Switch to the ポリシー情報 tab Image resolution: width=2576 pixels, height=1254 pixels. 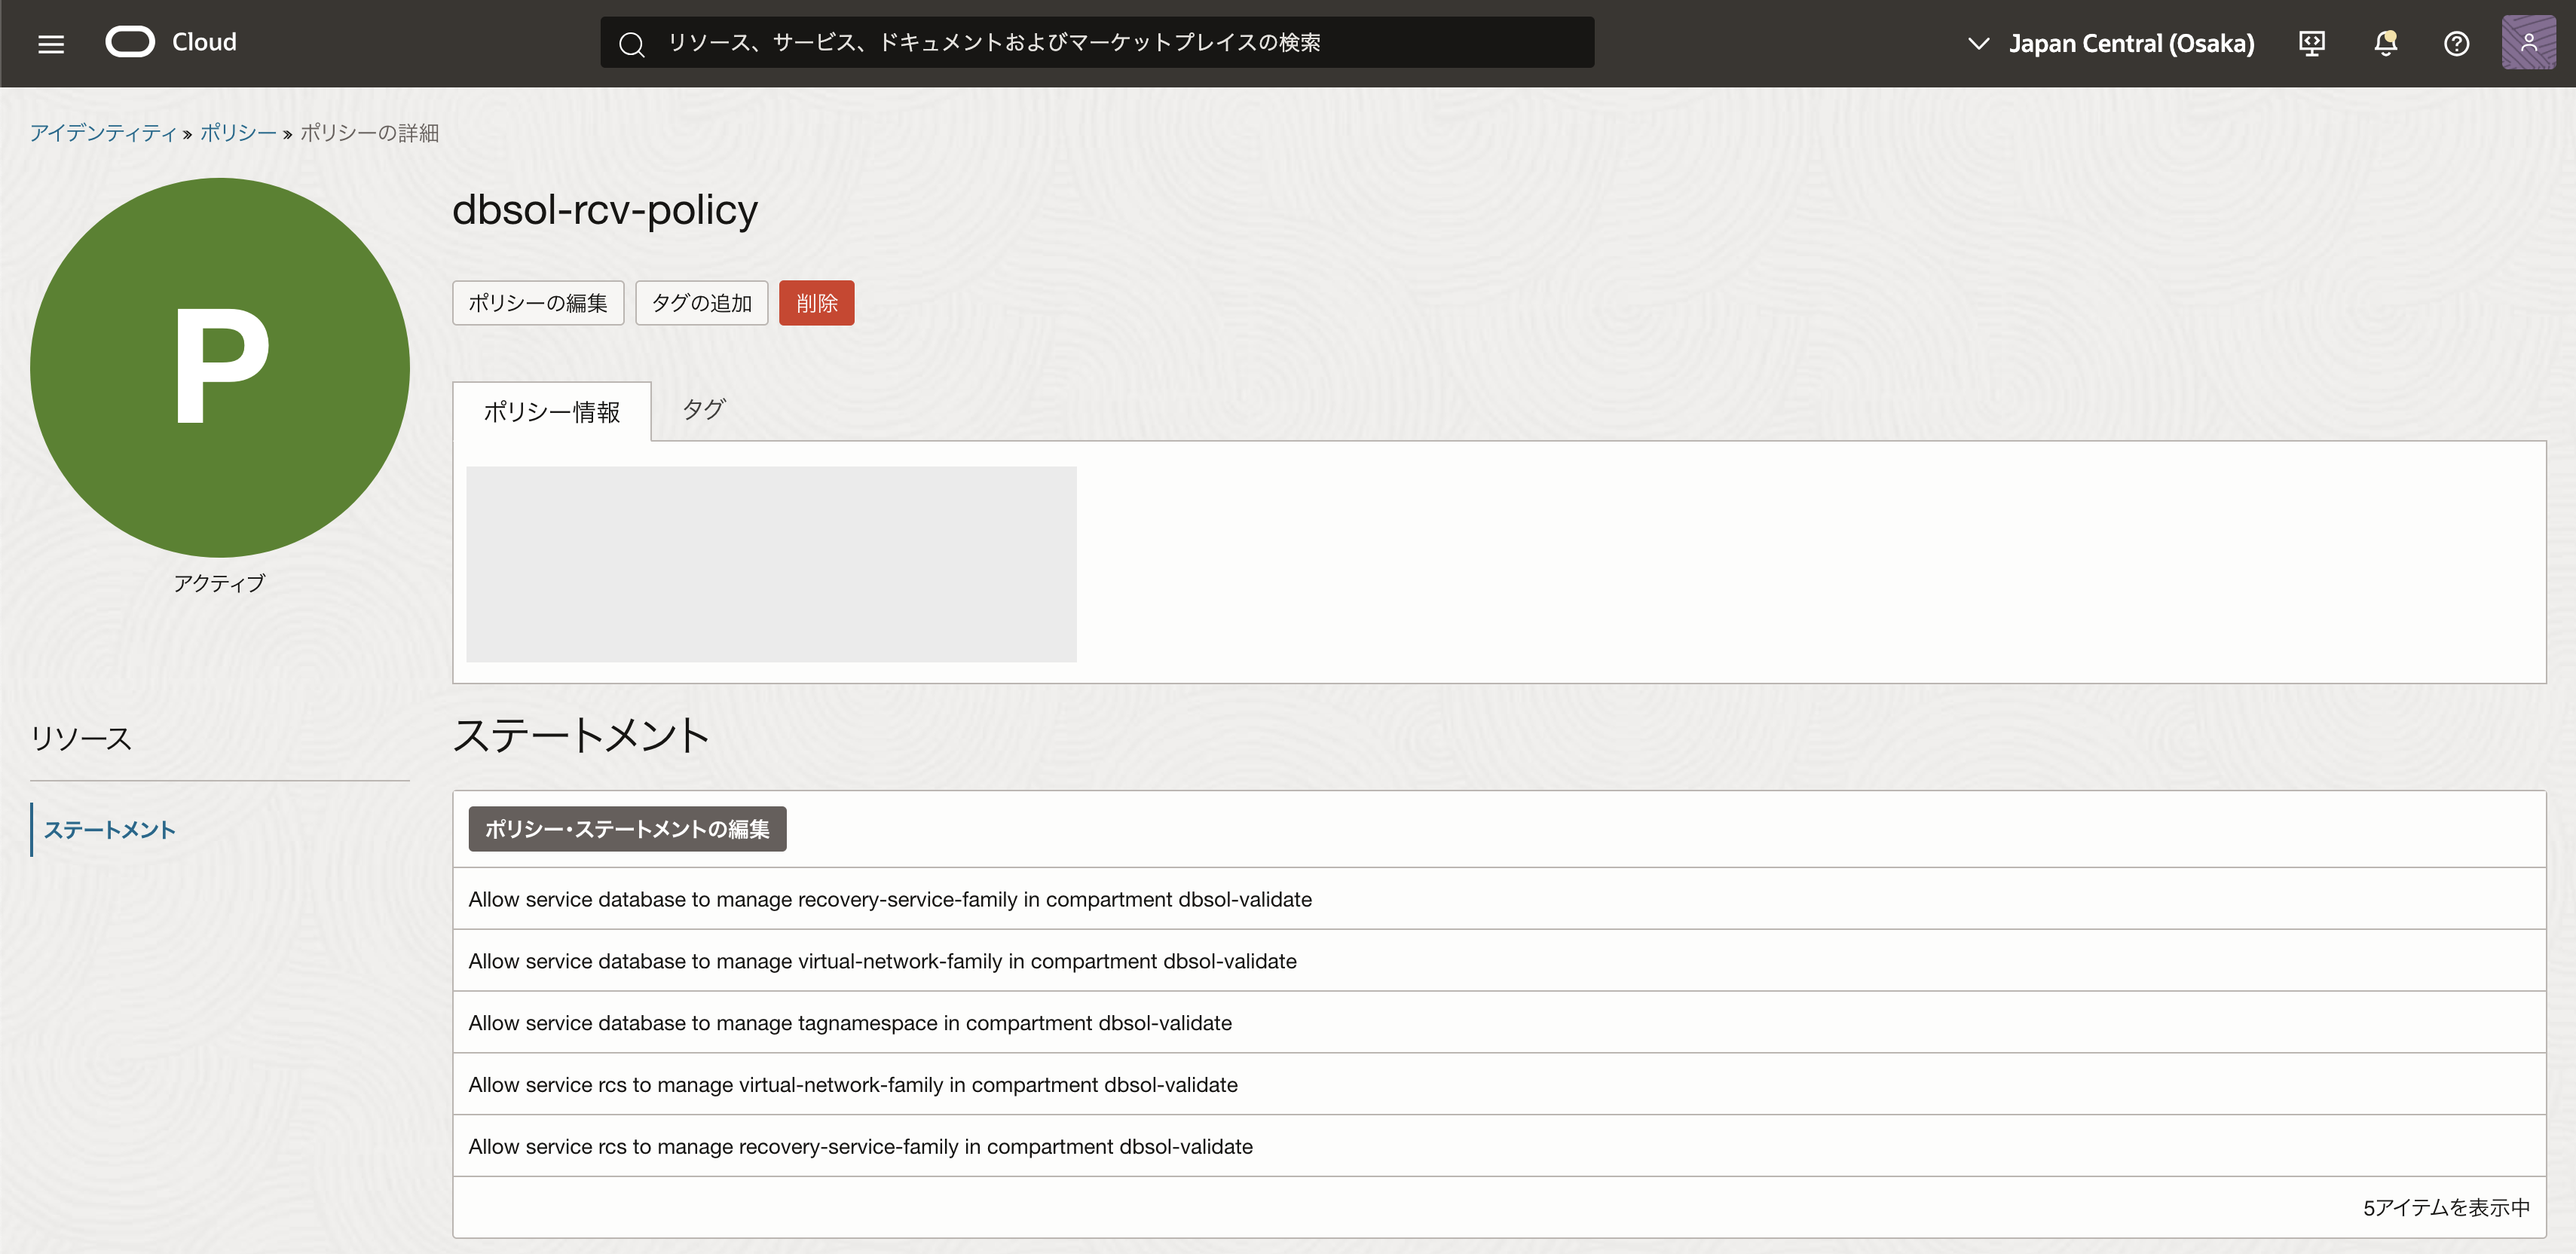click(x=551, y=411)
